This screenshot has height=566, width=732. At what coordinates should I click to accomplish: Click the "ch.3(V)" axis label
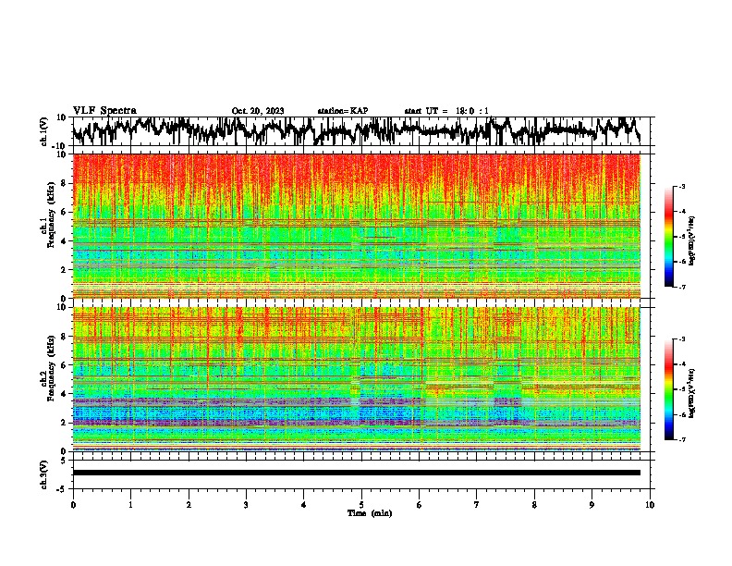click(x=44, y=474)
